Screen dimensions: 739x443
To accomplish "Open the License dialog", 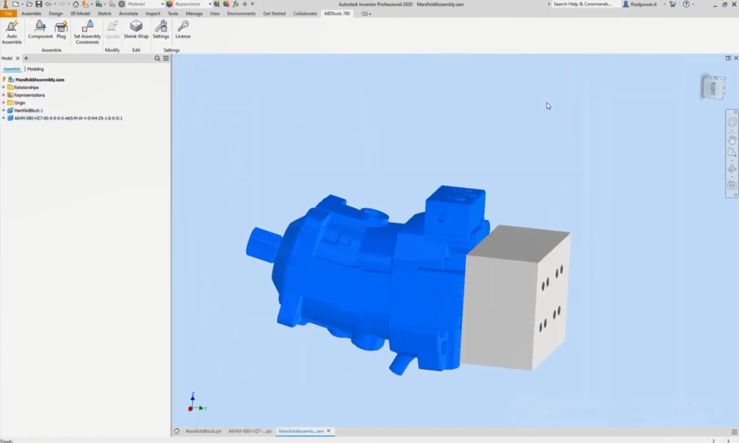I will 183,29.
